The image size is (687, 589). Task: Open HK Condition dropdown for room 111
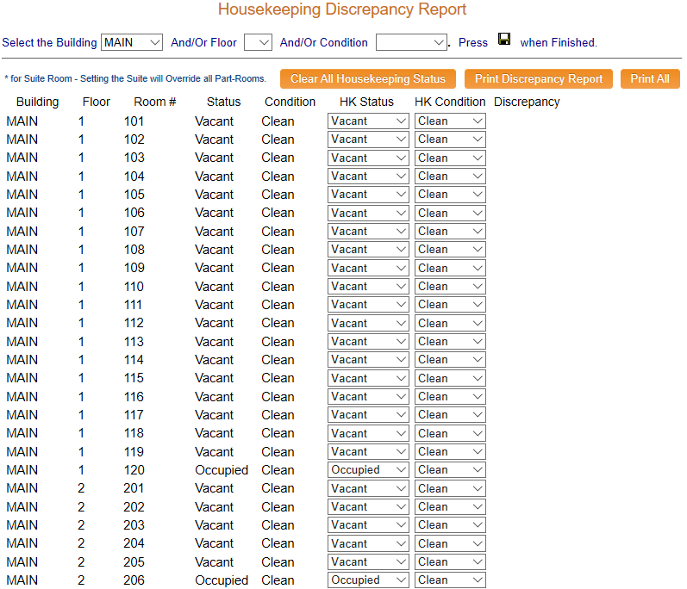(x=450, y=305)
